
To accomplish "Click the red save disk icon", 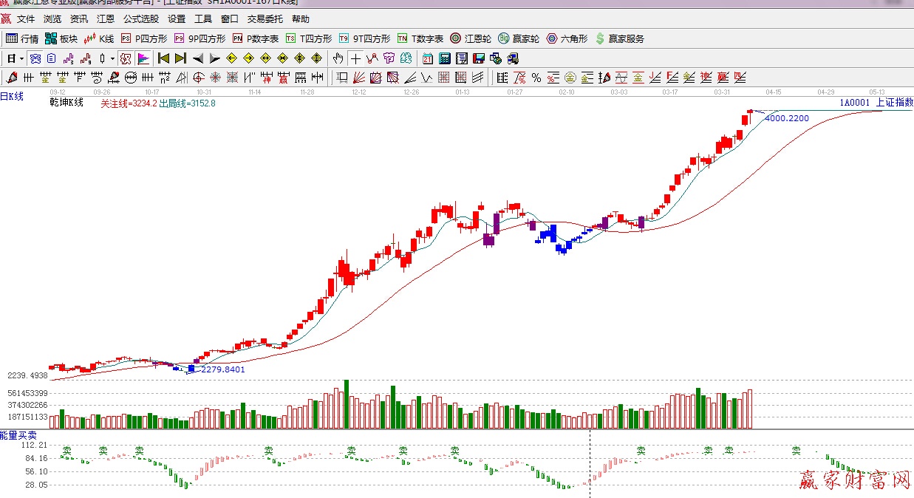I will [478, 58].
